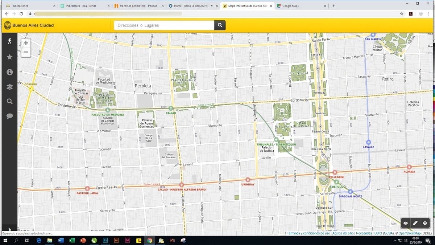Open the USIG link in footer
Screen dimensions: 435x245
click(x=384, y=233)
